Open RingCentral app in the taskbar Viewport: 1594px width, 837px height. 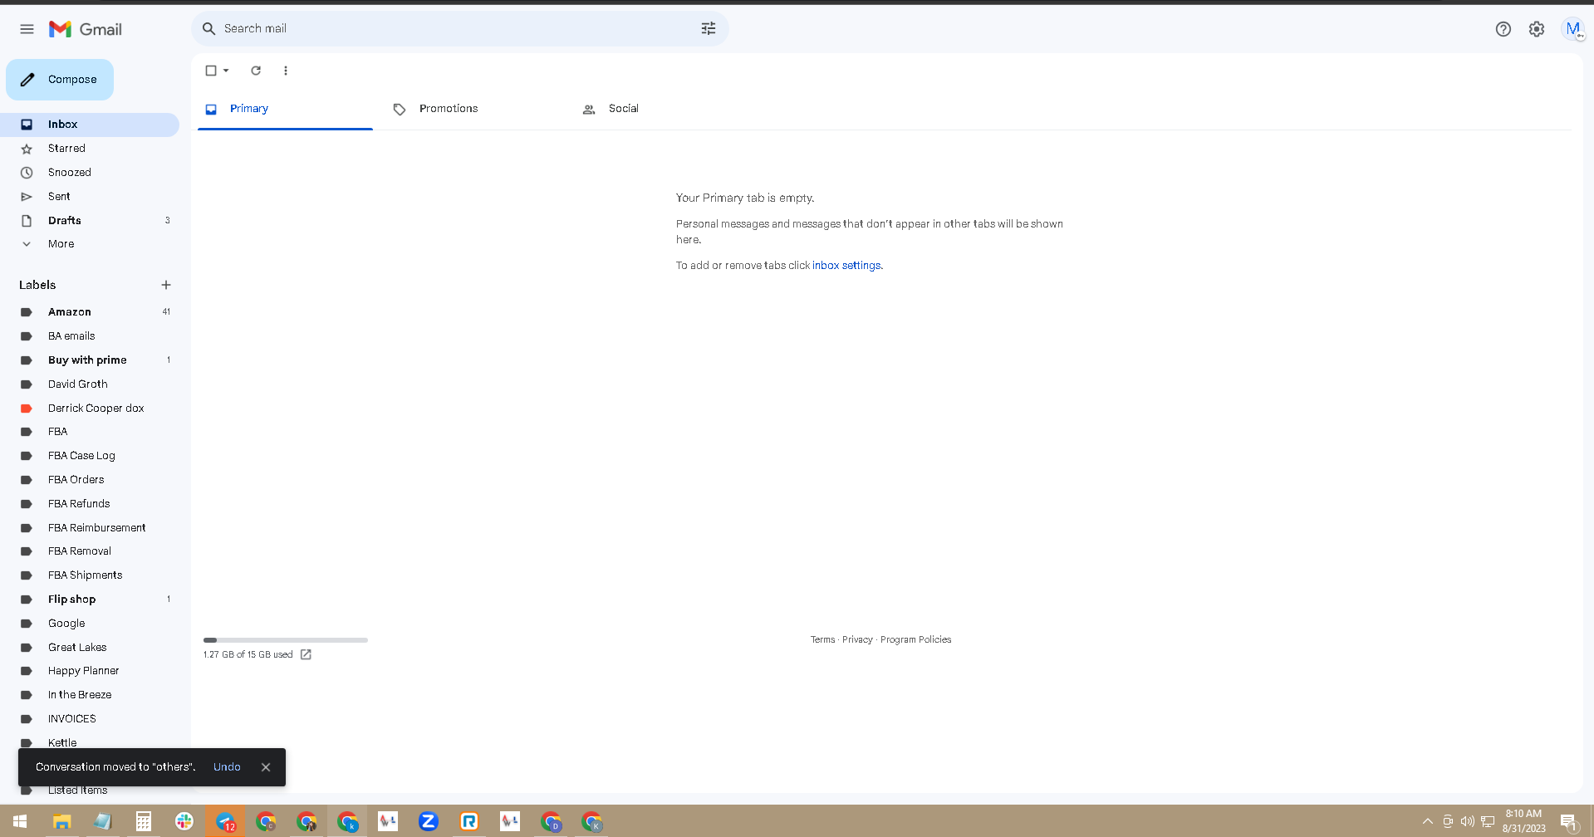coord(469,821)
